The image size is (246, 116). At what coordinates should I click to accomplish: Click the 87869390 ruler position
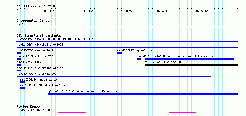[86, 11]
